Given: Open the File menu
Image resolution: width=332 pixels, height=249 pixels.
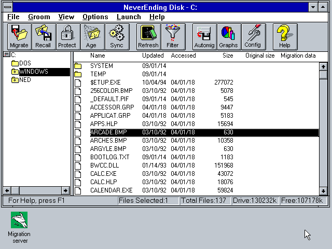Looking at the screenshot, I should tap(13, 17).
